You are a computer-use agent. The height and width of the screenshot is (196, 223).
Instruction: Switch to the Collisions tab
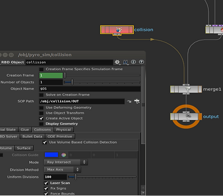[42, 130]
